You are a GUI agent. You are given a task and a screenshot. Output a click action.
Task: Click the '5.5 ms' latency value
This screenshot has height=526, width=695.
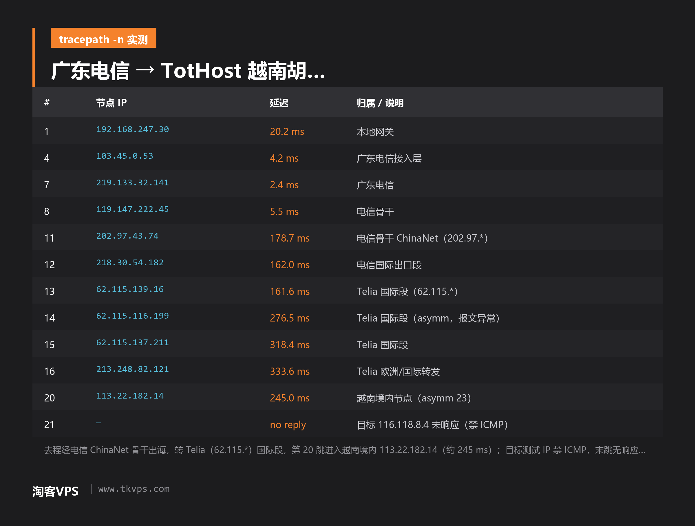tap(284, 211)
